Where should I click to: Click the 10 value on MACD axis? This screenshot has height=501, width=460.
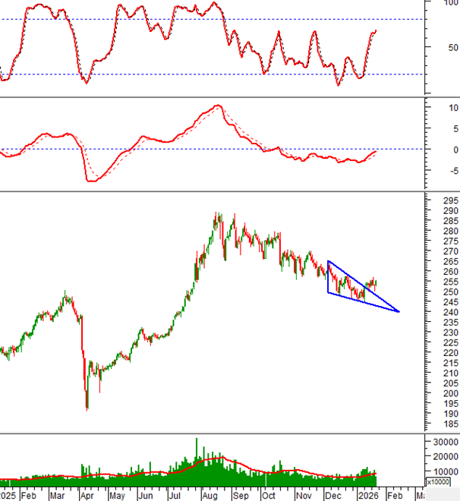[x=451, y=108]
